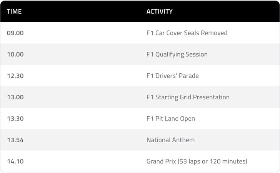The image size is (280, 173).
Task: Click the TIME column header
Action: 14,12
